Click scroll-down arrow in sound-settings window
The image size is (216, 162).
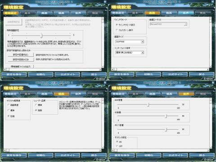point(211,148)
